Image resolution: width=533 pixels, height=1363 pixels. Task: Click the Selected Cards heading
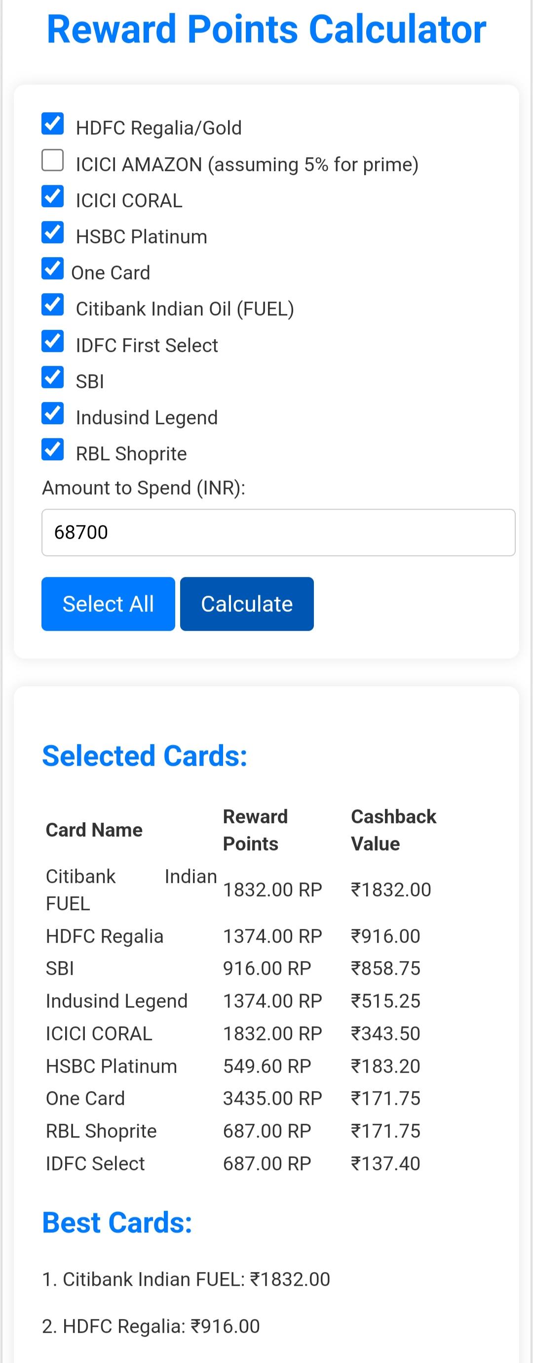(145, 755)
